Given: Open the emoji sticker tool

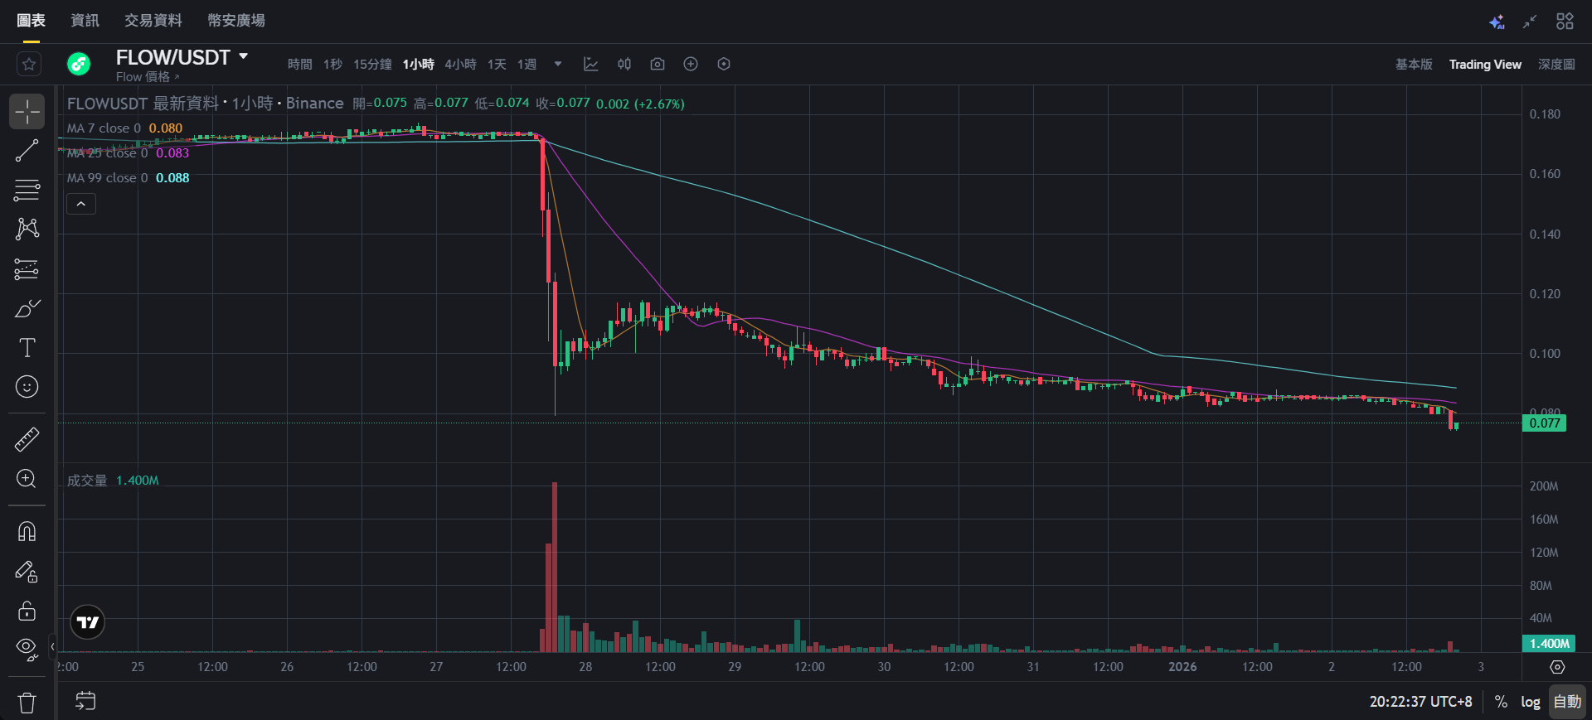Looking at the screenshot, I should click(27, 387).
